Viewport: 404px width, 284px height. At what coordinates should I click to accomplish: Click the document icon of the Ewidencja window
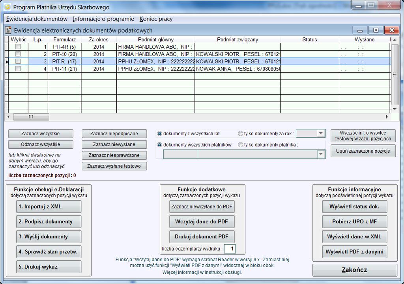click(x=8, y=30)
